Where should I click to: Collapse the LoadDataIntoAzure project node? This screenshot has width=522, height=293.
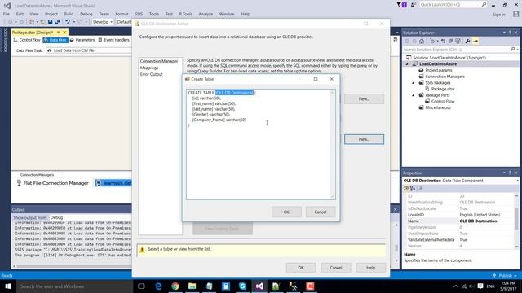point(407,63)
